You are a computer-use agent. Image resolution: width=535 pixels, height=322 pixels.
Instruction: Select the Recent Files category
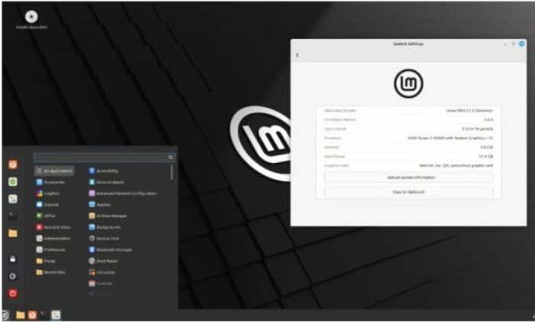(50, 272)
